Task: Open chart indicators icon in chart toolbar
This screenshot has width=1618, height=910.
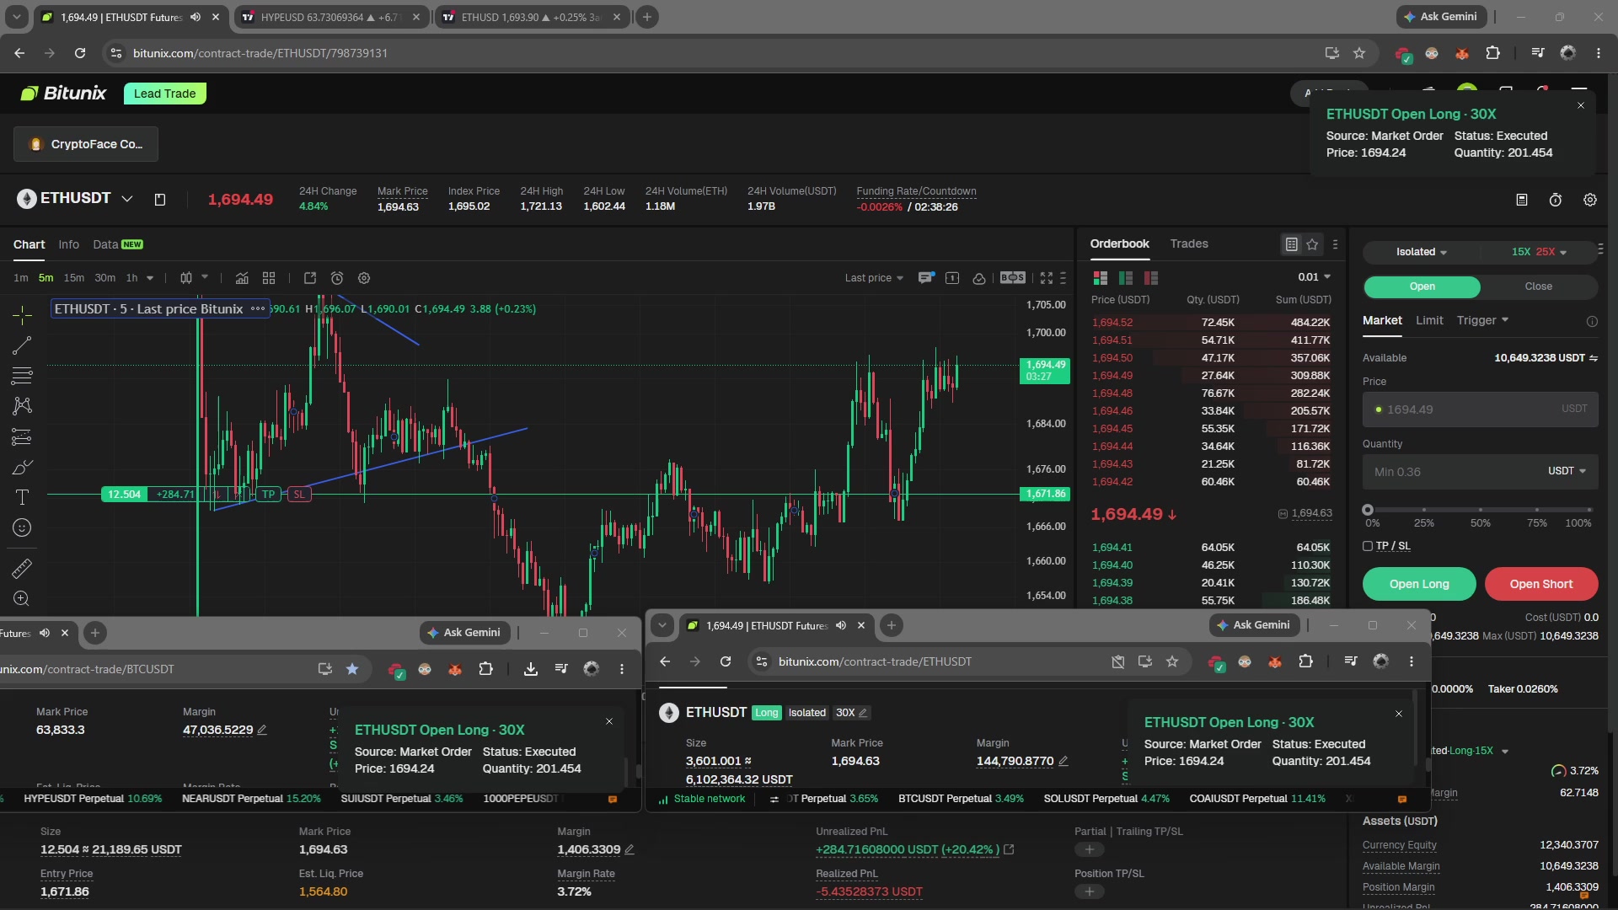Action: click(242, 278)
